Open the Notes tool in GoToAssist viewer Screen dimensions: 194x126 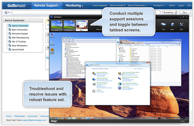coord(172,26)
